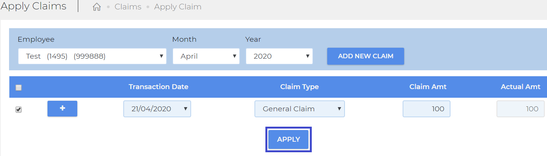Click the greyed Actual Amt field
The height and width of the screenshot is (156, 547).
coord(521,109)
